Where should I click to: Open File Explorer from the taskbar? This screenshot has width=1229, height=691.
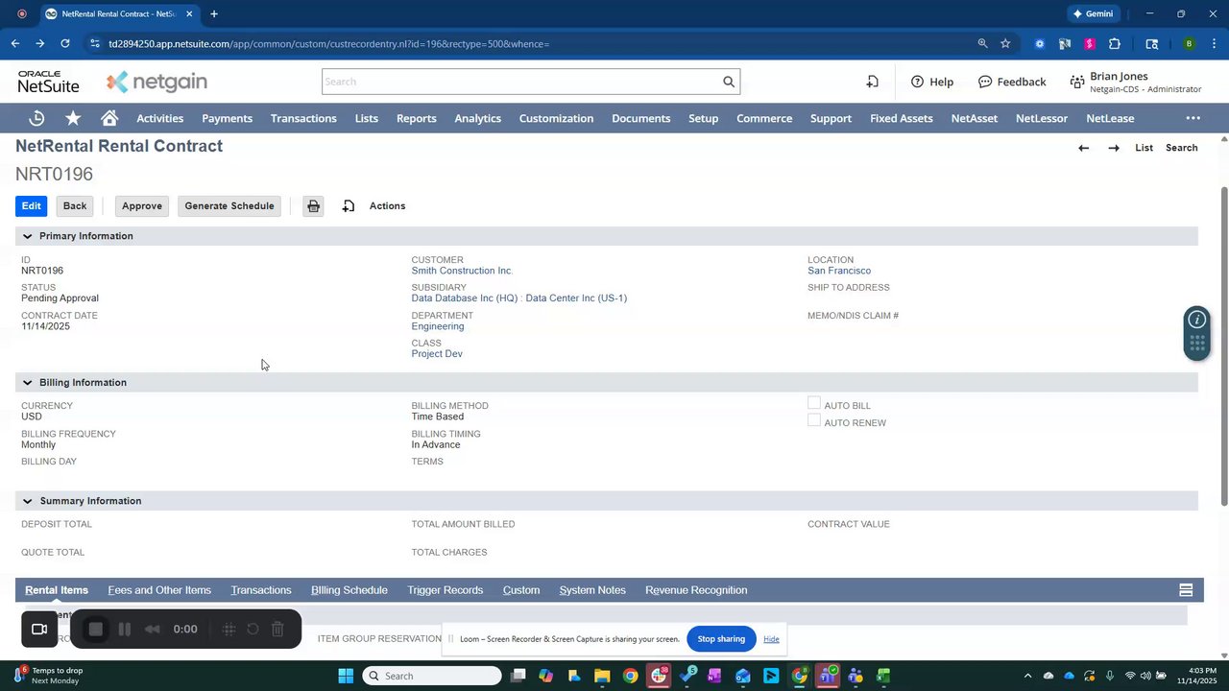coord(602,676)
